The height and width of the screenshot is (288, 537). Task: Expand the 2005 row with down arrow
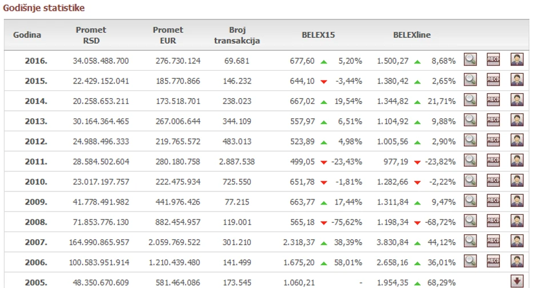coord(517,281)
